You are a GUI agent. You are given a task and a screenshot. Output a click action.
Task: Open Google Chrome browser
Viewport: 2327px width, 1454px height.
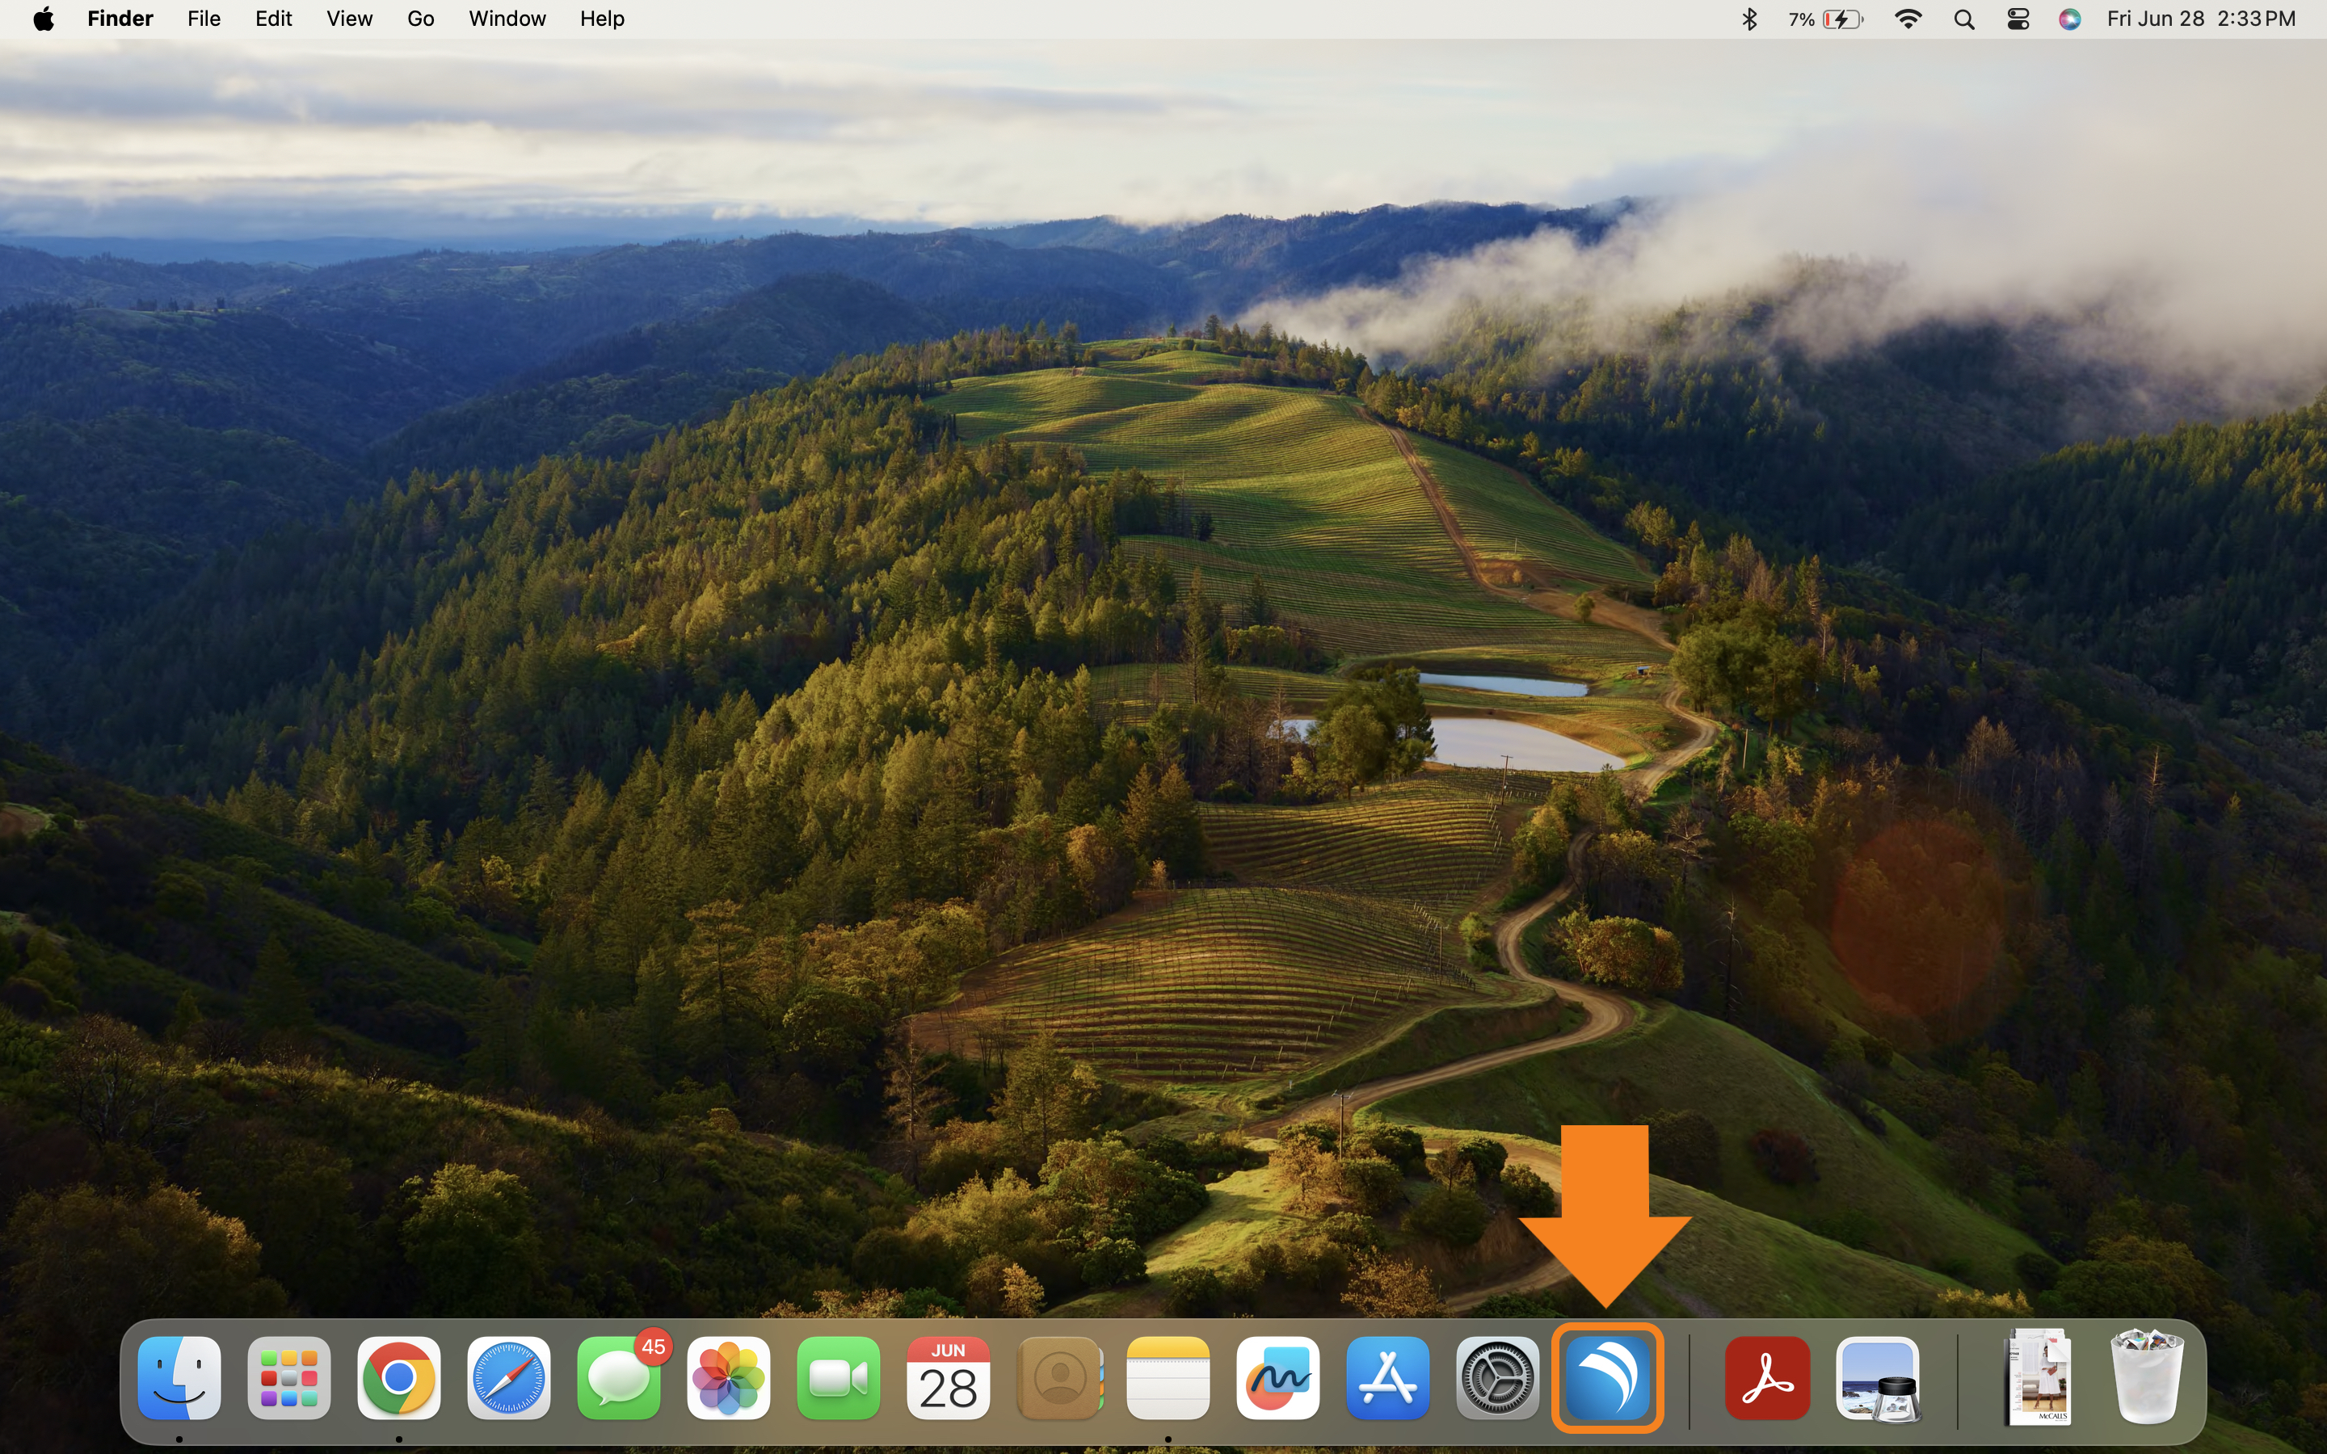(x=398, y=1377)
